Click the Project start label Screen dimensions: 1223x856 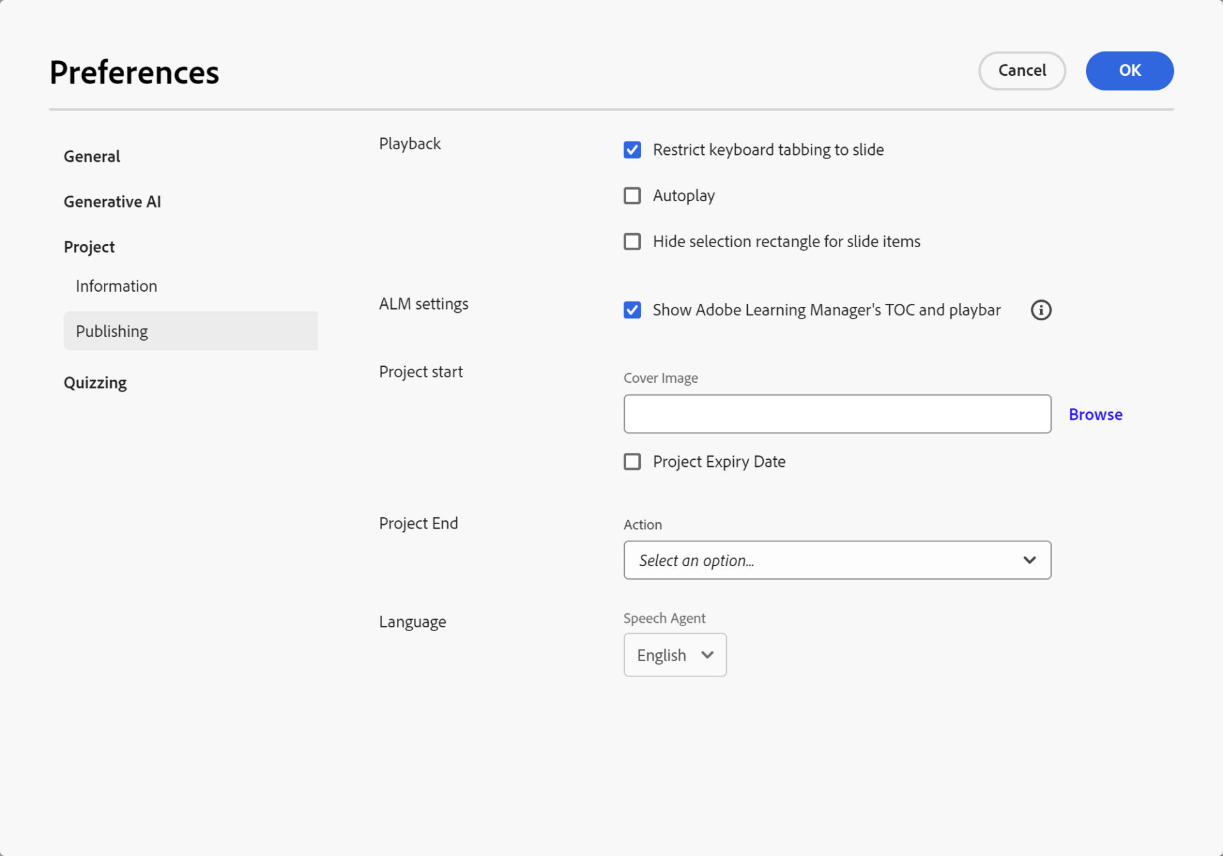tap(421, 372)
